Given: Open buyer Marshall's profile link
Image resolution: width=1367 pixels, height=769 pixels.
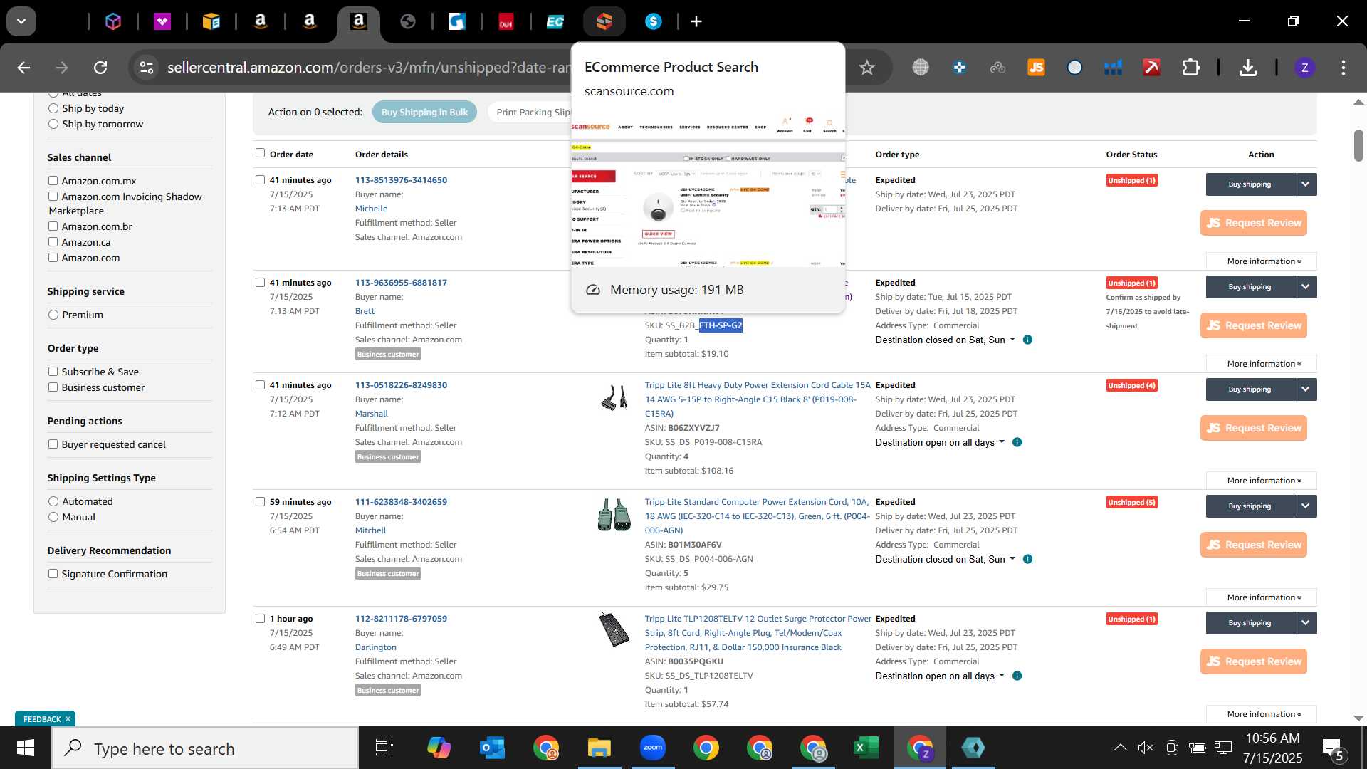Looking at the screenshot, I should pos(372,414).
